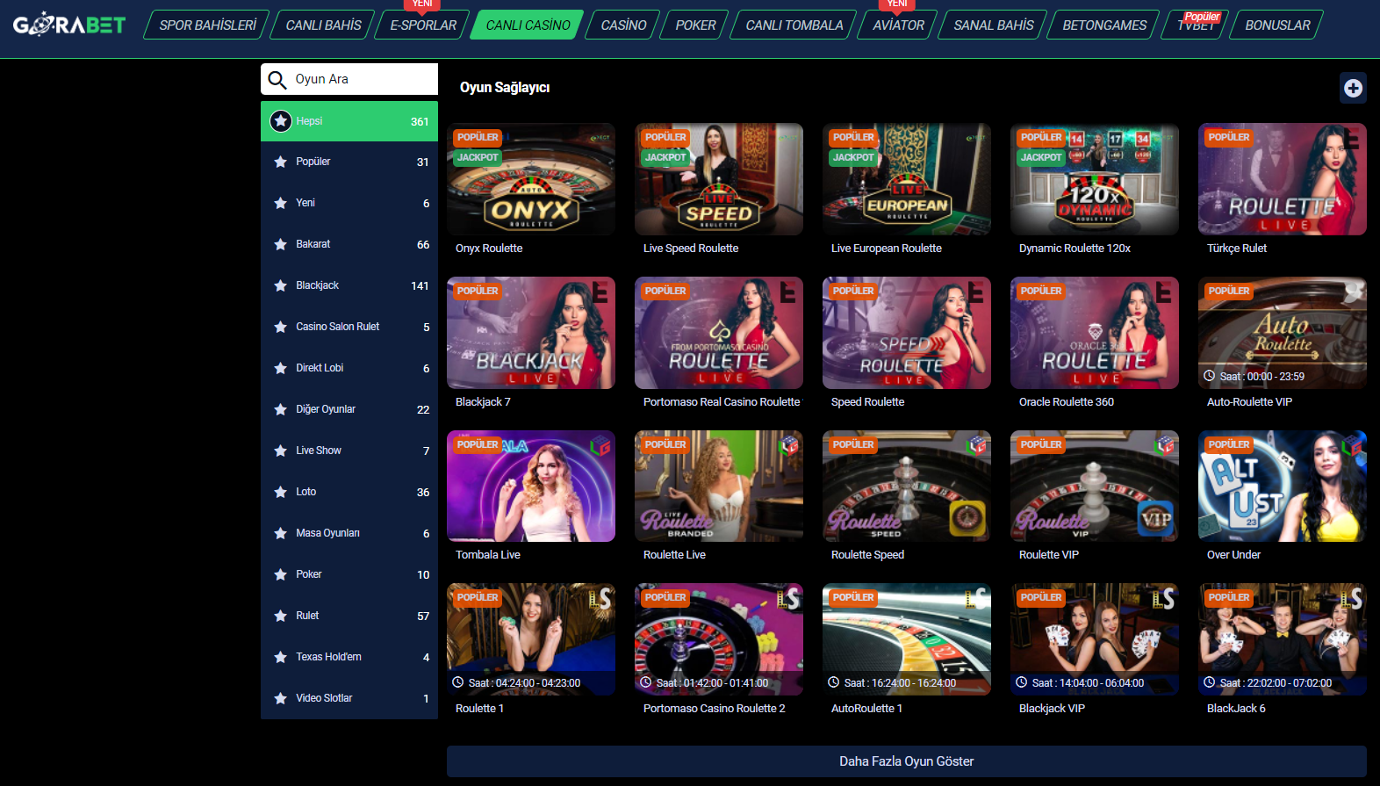This screenshot has width=1380, height=786.
Task: Open Oracle Roulette 360 thumbnail
Action: coord(1095,333)
